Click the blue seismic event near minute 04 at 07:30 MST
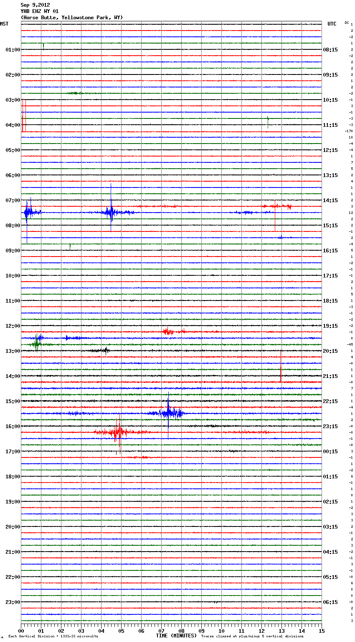Viewport: 355px width, 642px height. tap(111, 212)
